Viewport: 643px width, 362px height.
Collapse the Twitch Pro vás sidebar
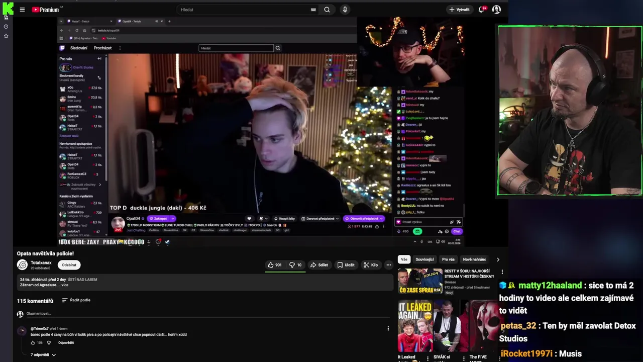point(99,59)
